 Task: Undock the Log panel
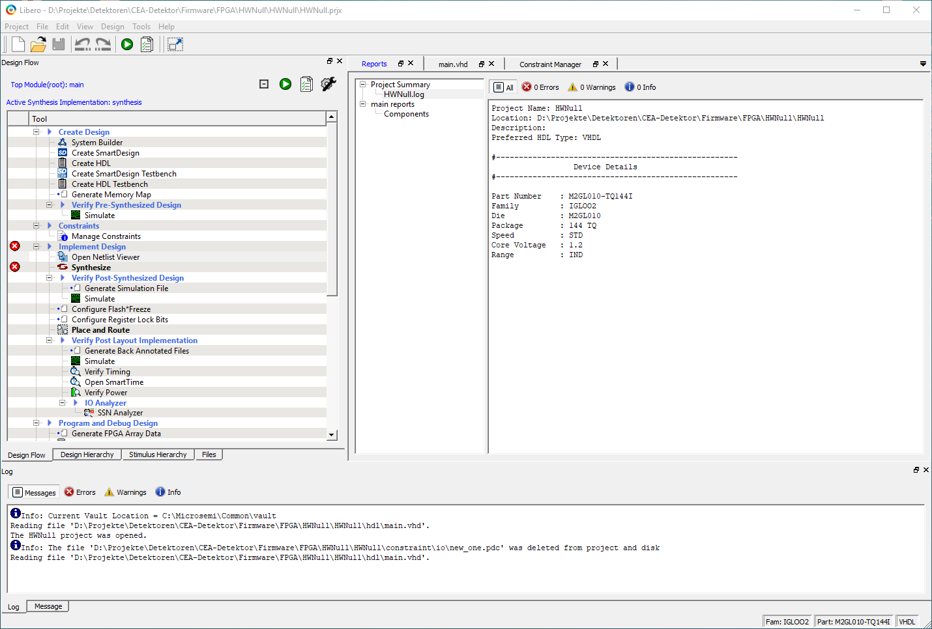point(916,469)
